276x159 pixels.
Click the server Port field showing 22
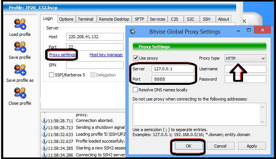pyautogui.click(x=95, y=47)
